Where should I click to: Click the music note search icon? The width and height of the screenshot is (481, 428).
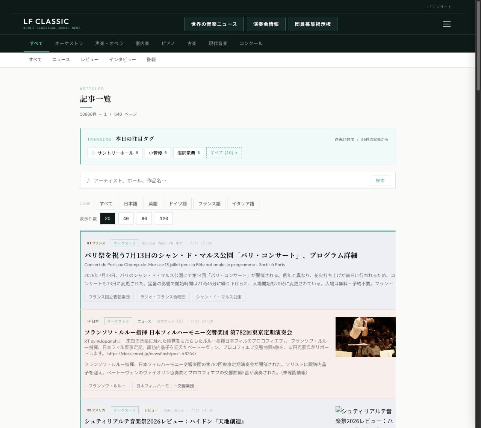click(x=88, y=181)
